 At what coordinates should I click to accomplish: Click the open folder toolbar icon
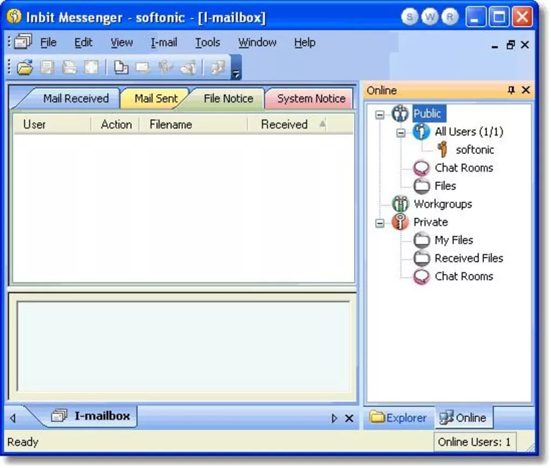point(25,67)
